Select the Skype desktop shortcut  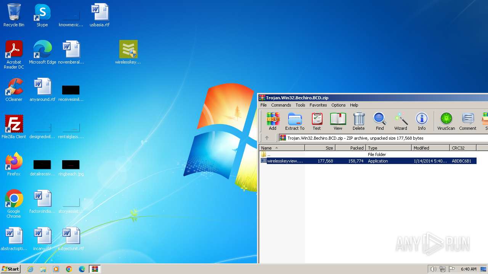tap(42, 15)
